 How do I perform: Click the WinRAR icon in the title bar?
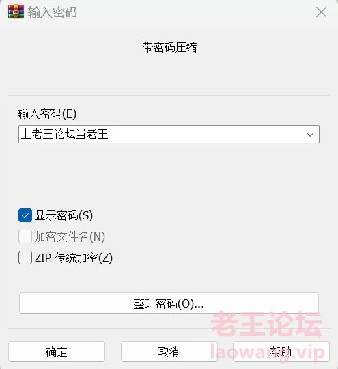pos(16,12)
